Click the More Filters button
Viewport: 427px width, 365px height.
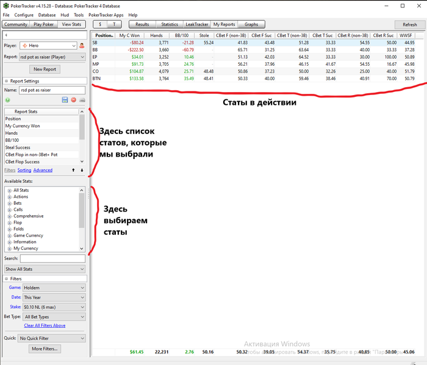point(45,349)
